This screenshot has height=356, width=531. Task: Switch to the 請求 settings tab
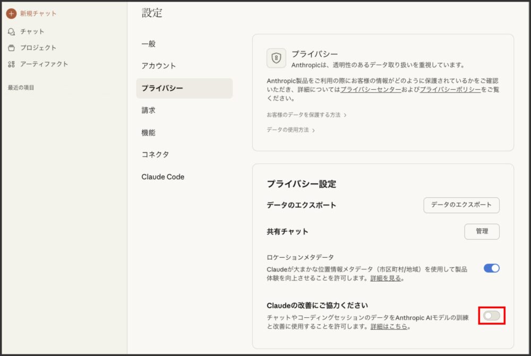point(149,111)
